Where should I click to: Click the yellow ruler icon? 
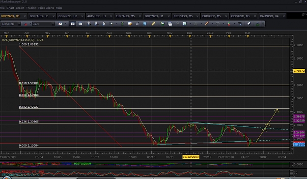pyautogui.click(x=153, y=24)
